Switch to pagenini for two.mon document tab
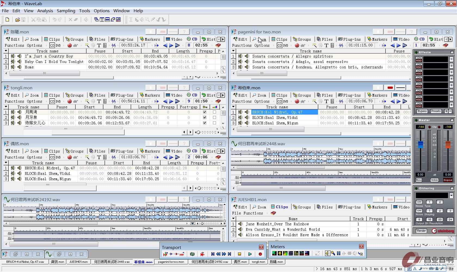 (x=171, y=262)
